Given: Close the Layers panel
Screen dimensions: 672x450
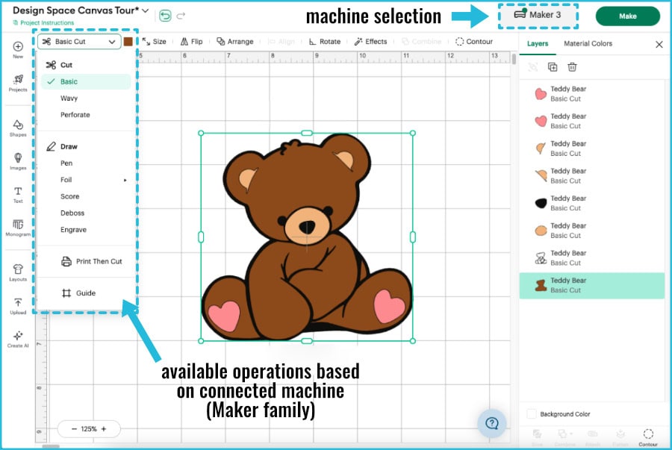Looking at the screenshot, I should [x=659, y=44].
